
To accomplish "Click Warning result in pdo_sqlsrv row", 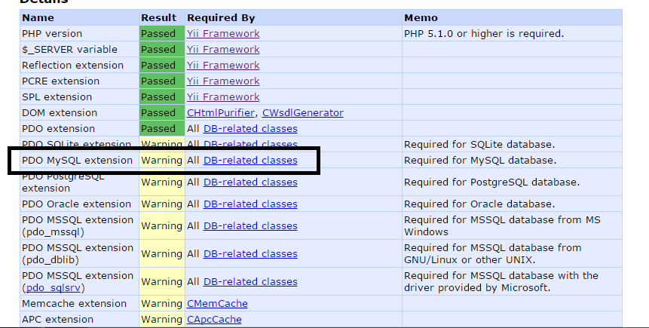I will point(162,281).
